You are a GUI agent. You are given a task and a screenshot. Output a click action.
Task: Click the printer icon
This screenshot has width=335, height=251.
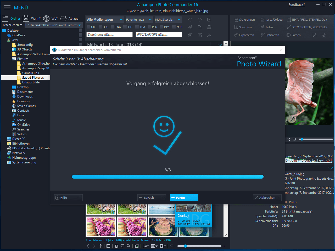[x=209, y=27]
